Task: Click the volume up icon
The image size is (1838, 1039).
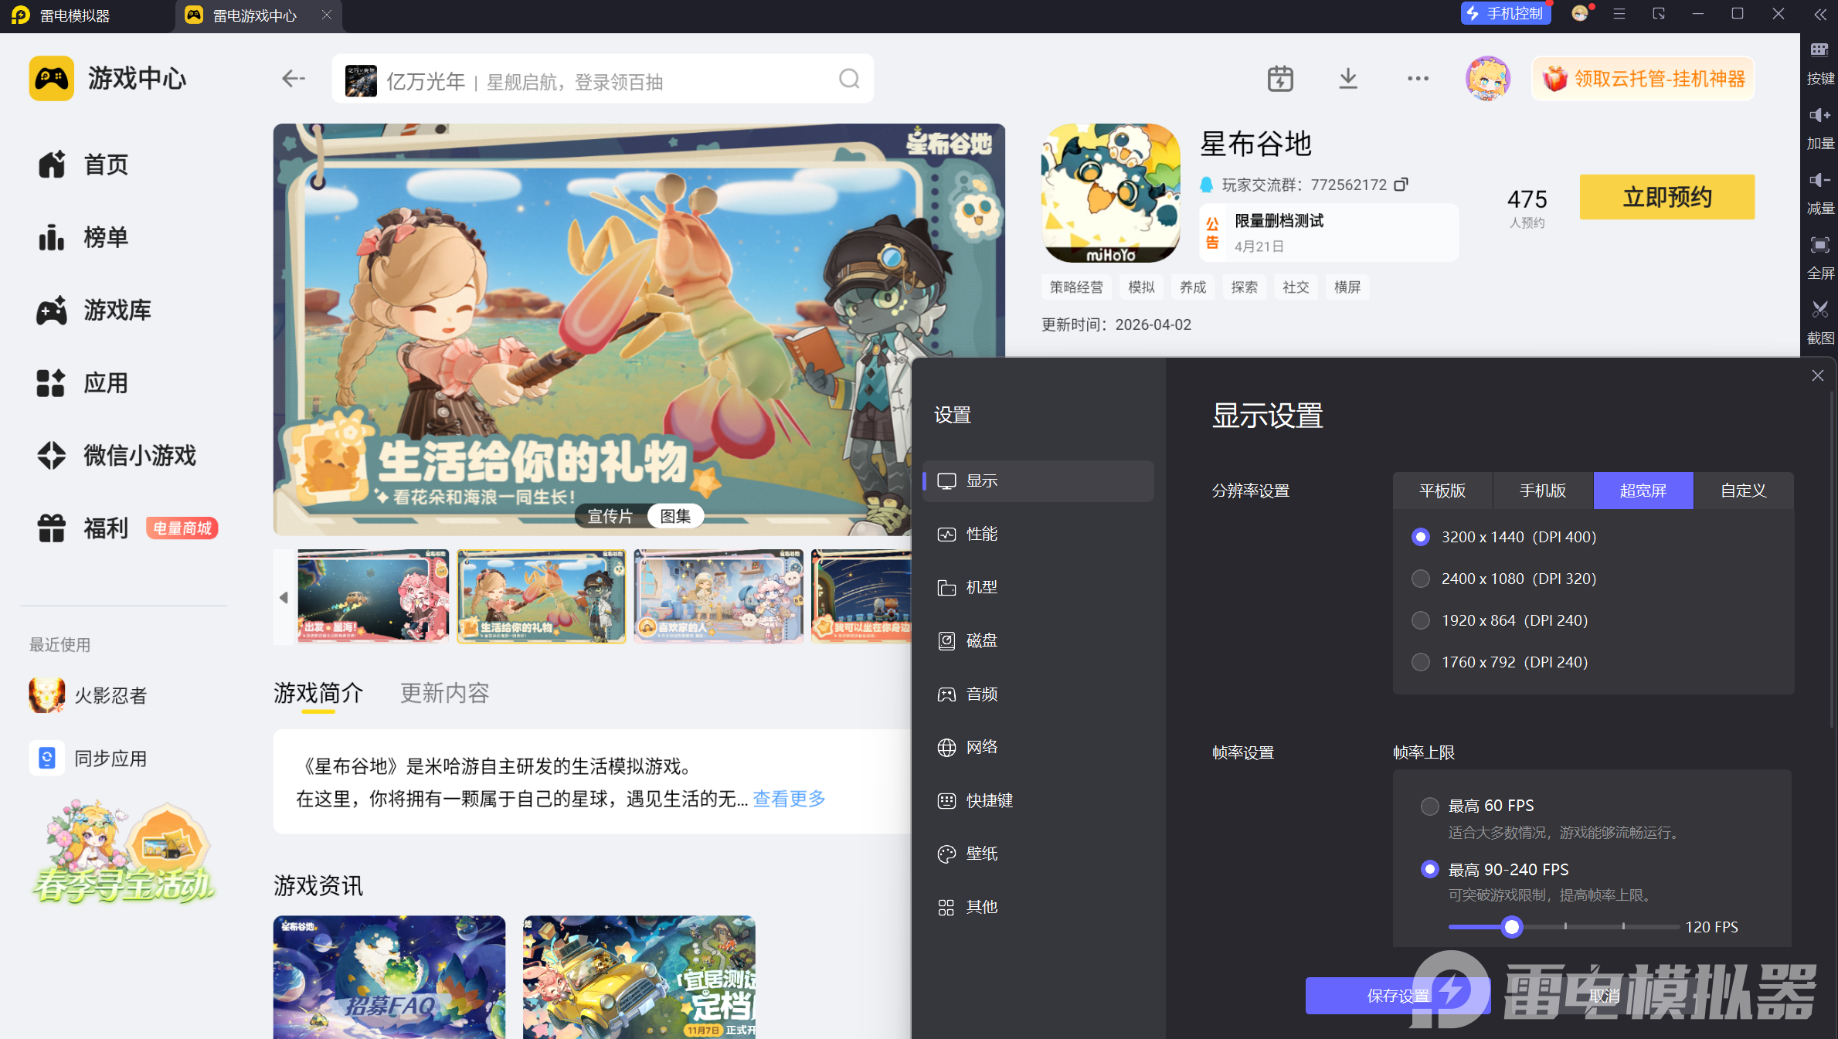Action: 1819,116
